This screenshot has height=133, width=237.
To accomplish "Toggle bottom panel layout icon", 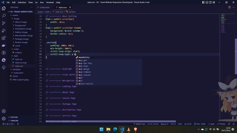I will pos(207,2).
